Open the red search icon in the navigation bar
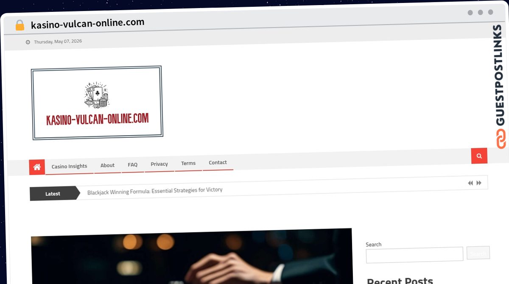 [479, 156]
